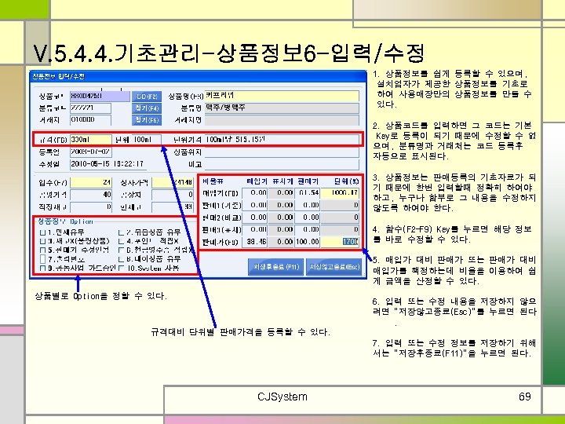Toggle option 5 checkbox
The width and height of the screenshot is (565, 424).
pyautogui.click(x=42, y=250)
